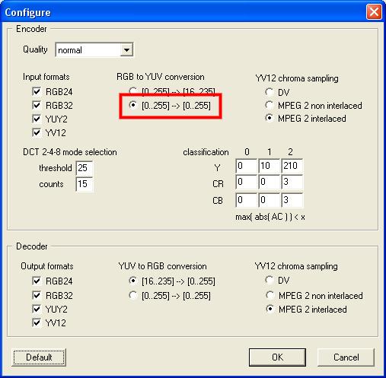Screen dimensions: 386x378
Task: Uncheck decoder YV12 output format
Action: click(37, 322)
